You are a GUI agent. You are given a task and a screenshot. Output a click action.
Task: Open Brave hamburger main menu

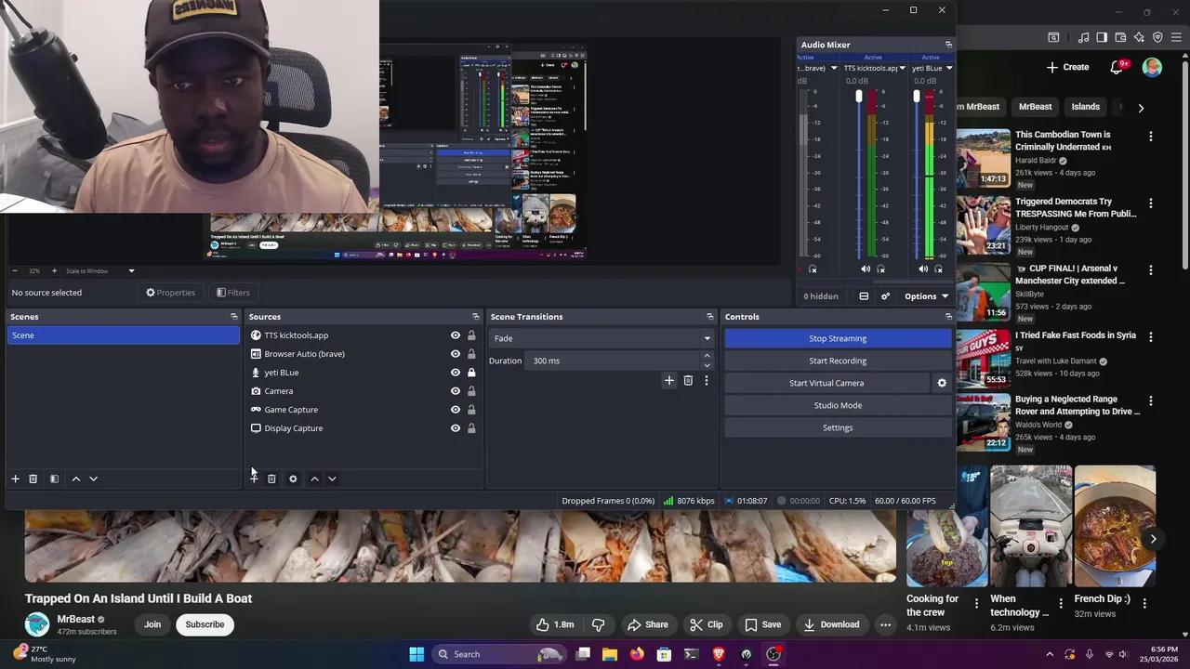(1176, 37)
